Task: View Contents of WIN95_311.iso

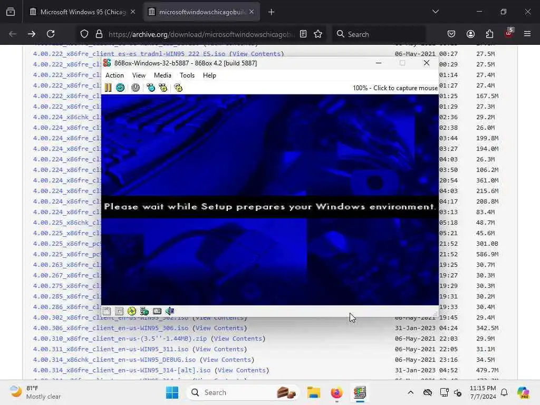Action: coord(220,349)
